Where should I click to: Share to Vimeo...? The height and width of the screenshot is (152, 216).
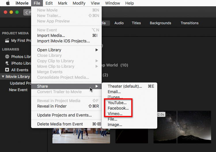pyautogui.click(x=129, y=114)
